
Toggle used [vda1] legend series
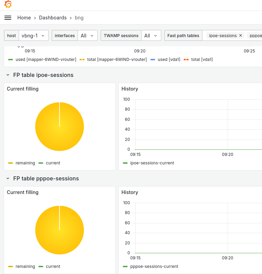point(169,60)
